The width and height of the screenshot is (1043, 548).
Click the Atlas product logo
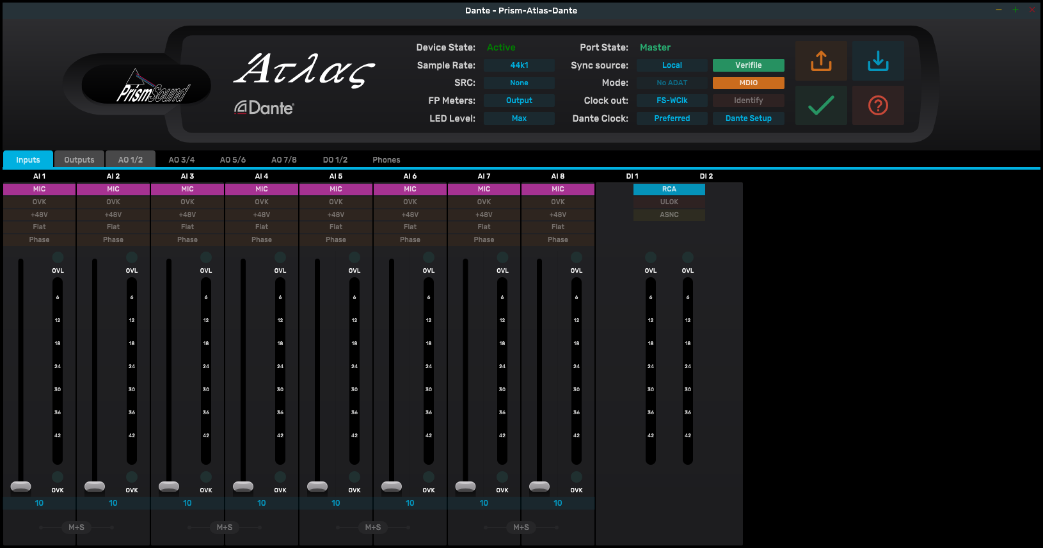click(x=304, y=70)
